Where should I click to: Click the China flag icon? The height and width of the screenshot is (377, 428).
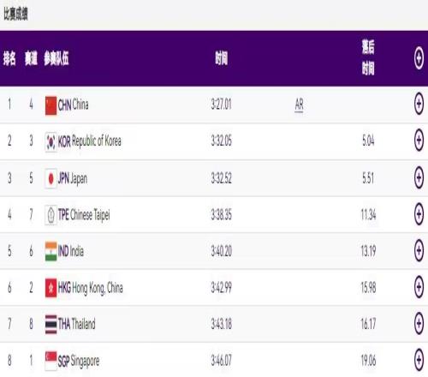coord(51,105)
